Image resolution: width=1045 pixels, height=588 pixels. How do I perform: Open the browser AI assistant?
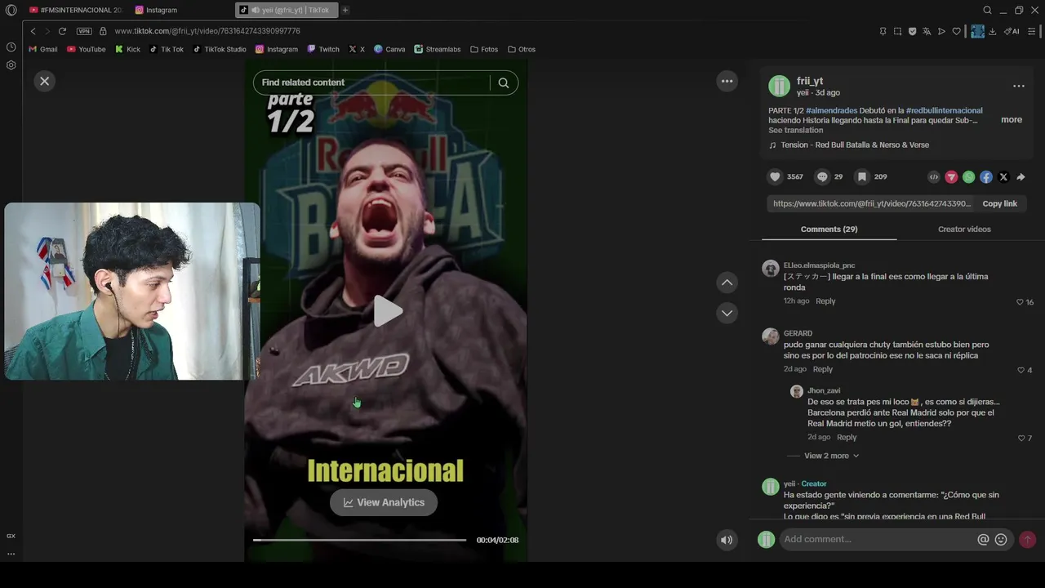click(x=1012, y=31)
